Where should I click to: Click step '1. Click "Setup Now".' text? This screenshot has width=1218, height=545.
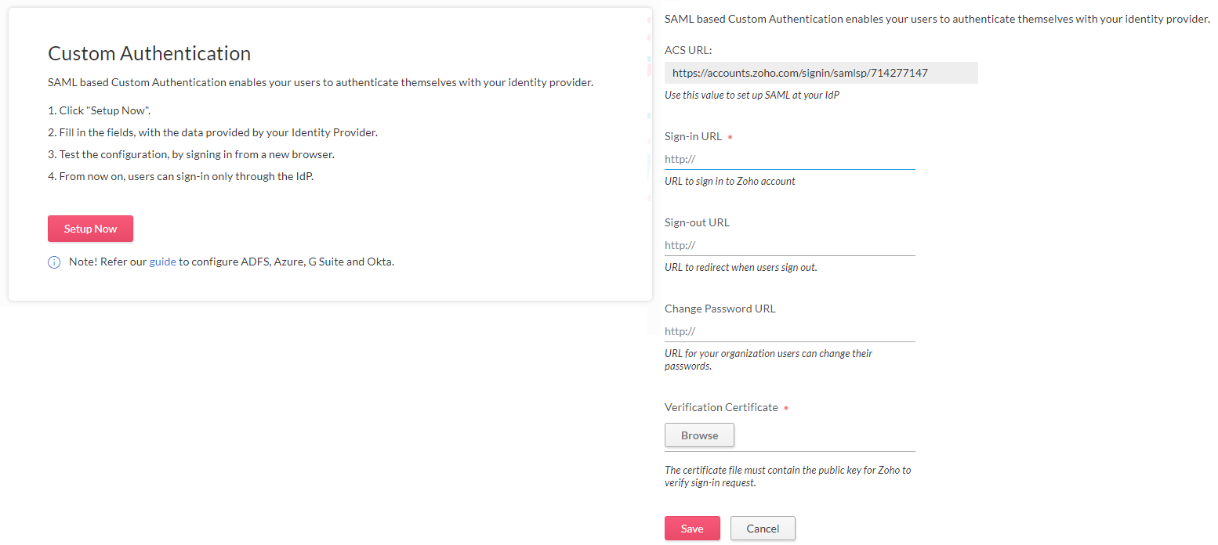[x=99, y=110]
